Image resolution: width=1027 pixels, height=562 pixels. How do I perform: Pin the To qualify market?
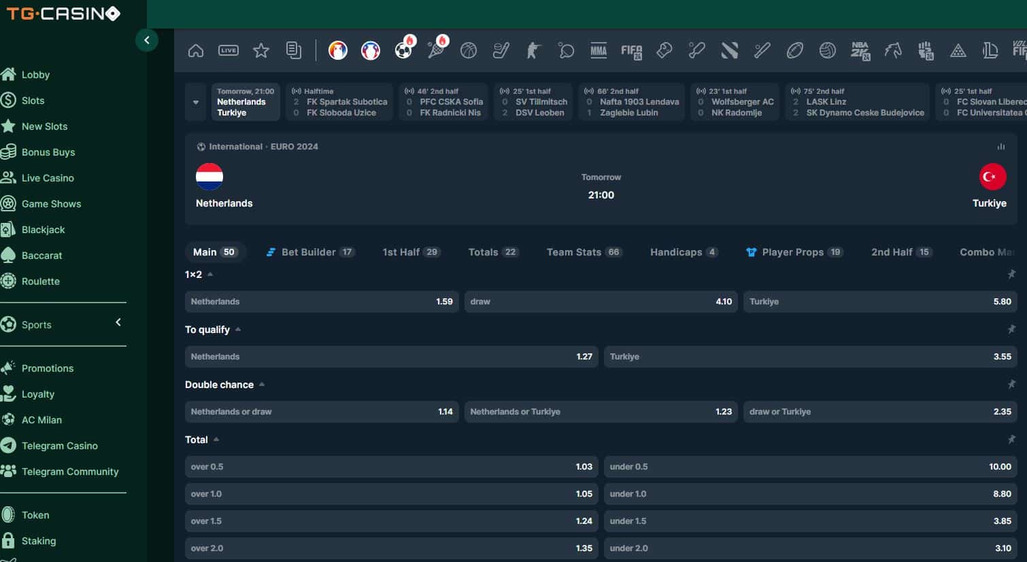1011,330
